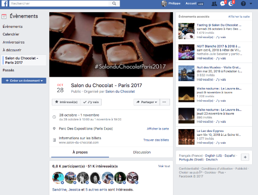Screen dimensions: 258x195
Task: Click the Trouver des billets link
Action: (x=156, y=140)
